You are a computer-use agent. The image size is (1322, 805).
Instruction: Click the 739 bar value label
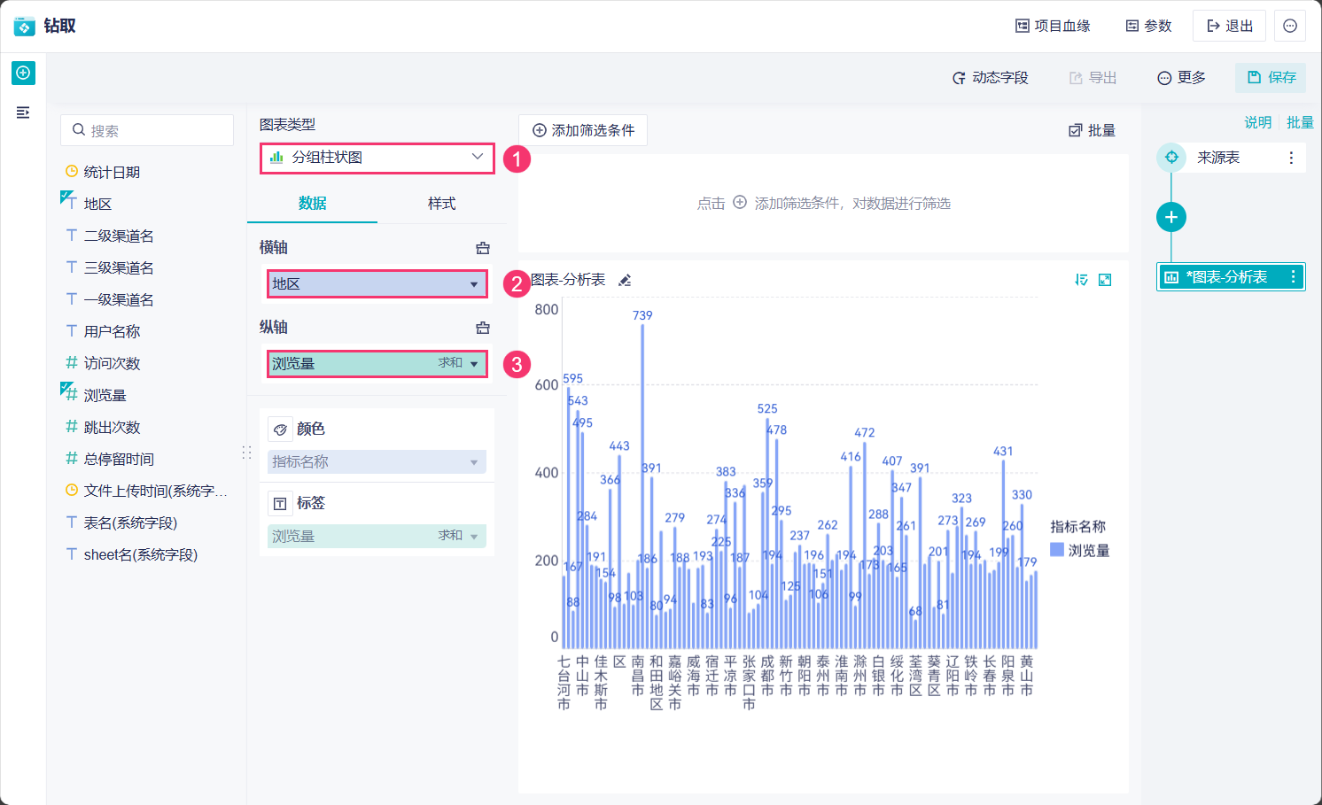pos(642,315)
